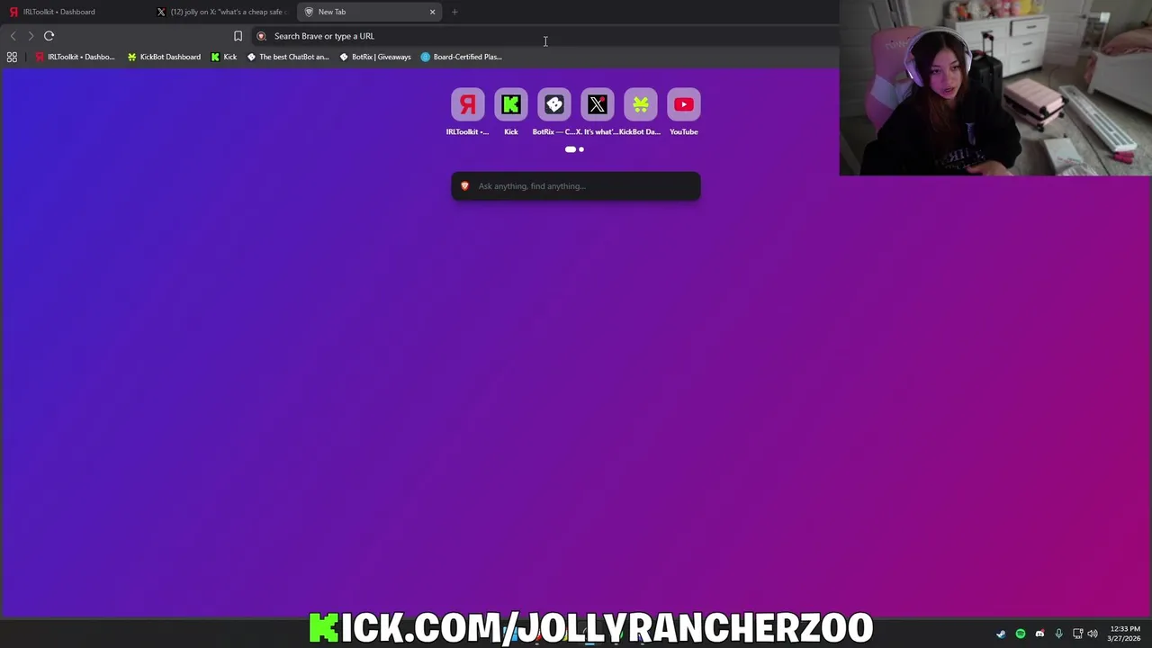Open network status tray icon
The height and width of the screenshot is (648, 1152).
1077,634
